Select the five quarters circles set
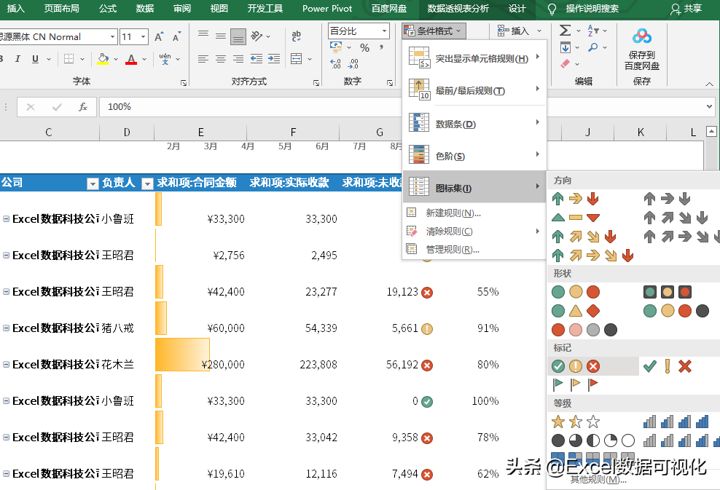This screenshot has width=720, height=490. 592,440
